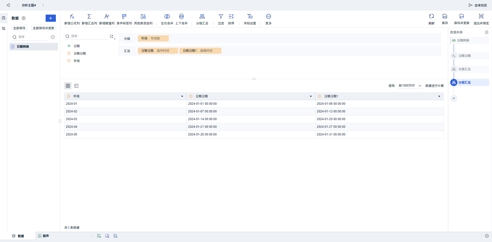Open the 过滤 filter tool
492x242 pixels.
click(x=221, y=19)
